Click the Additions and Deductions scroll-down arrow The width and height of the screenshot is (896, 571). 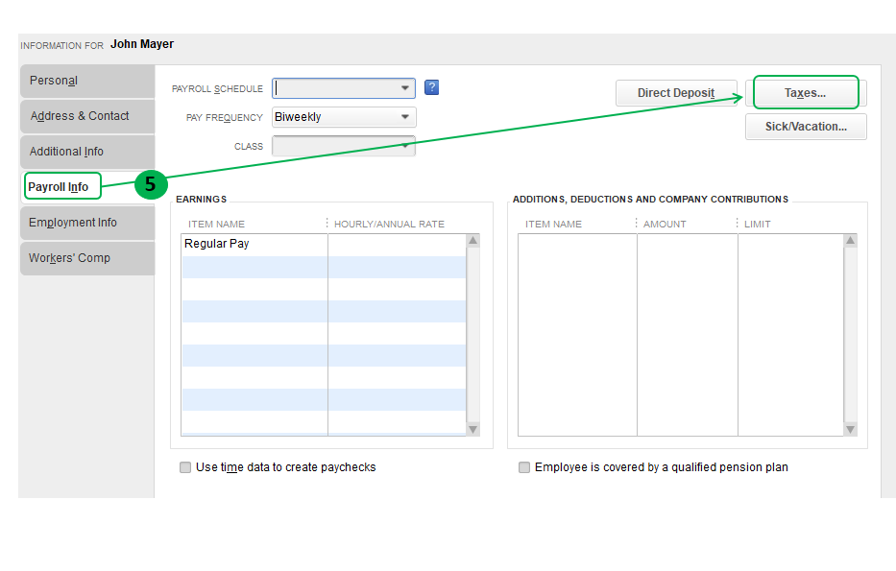click(850, 429)
